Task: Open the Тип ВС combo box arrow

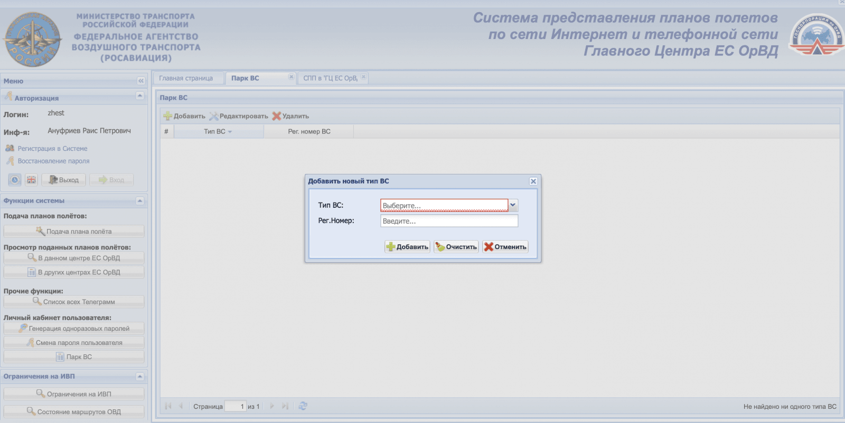Action: tap(513, 205)
